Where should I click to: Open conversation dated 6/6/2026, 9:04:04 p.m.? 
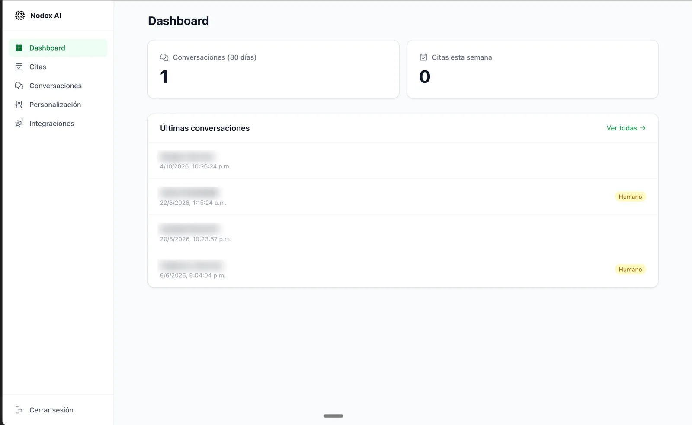tap(403, 269)
